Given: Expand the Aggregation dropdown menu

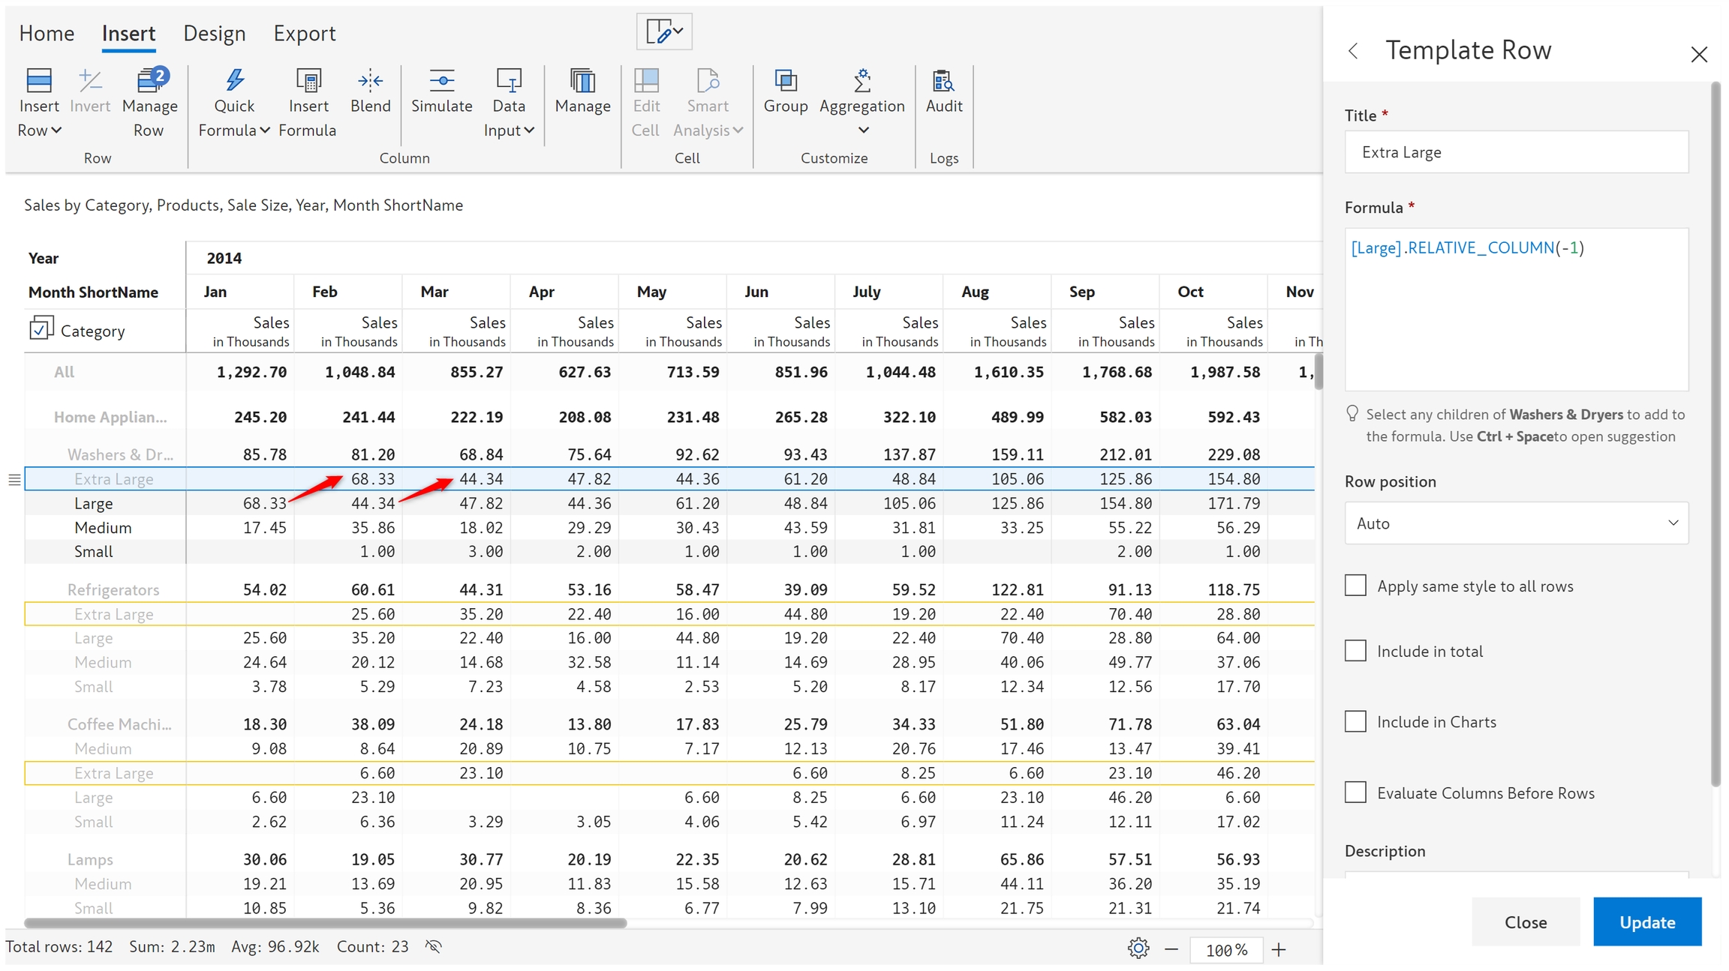Looking at the screenshot, I should tap(863, 130).
